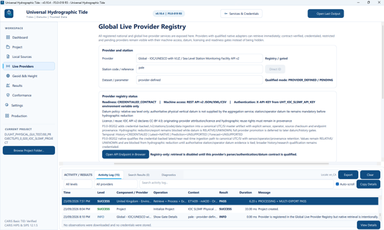
Task: Click the Level column header
Action: click(101, 192)
